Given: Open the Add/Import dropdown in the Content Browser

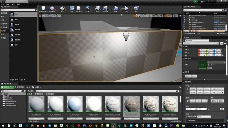Looking at the screenshot, I should [7, 87].
